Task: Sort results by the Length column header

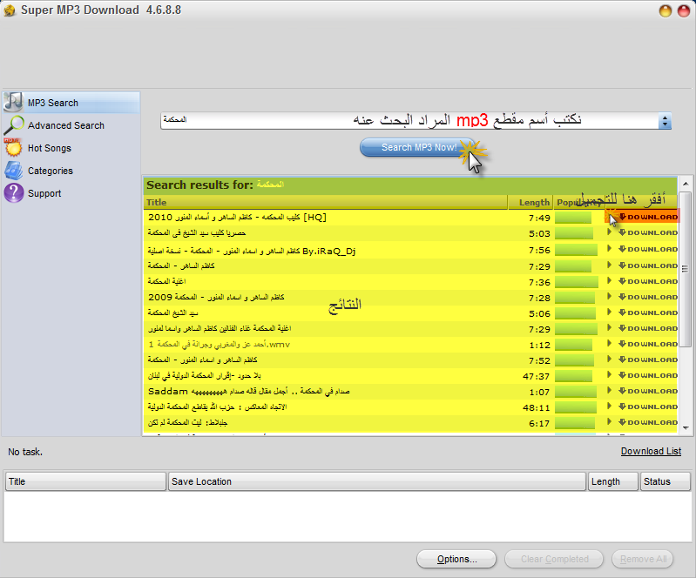Action: point(530,202)
